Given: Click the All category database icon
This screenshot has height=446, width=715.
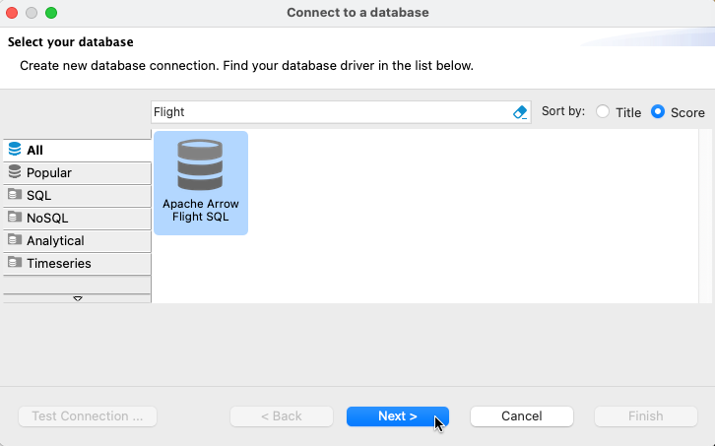Looking at the screenshot, I should 15,149.
